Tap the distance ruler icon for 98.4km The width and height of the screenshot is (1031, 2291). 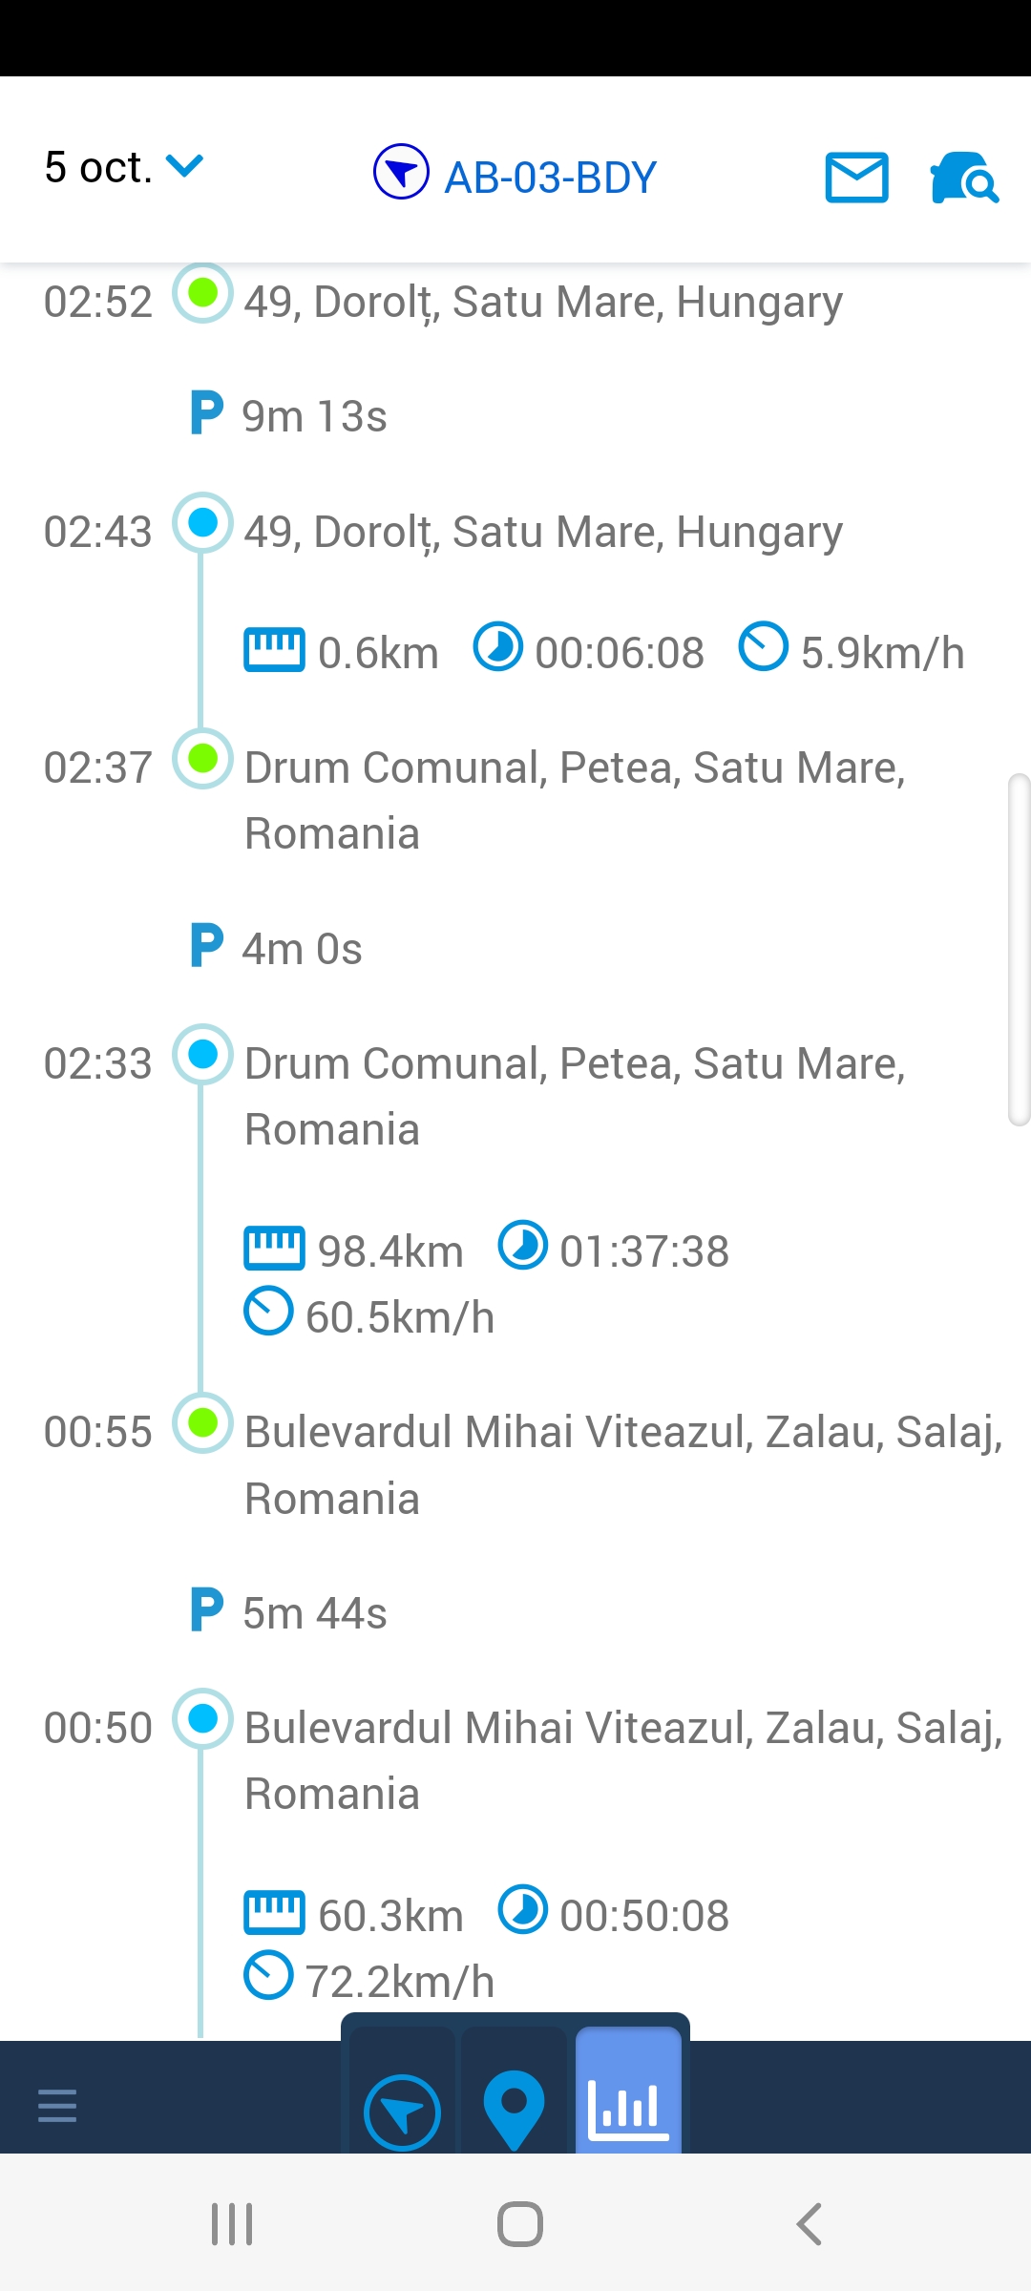tap(274, 1249)
